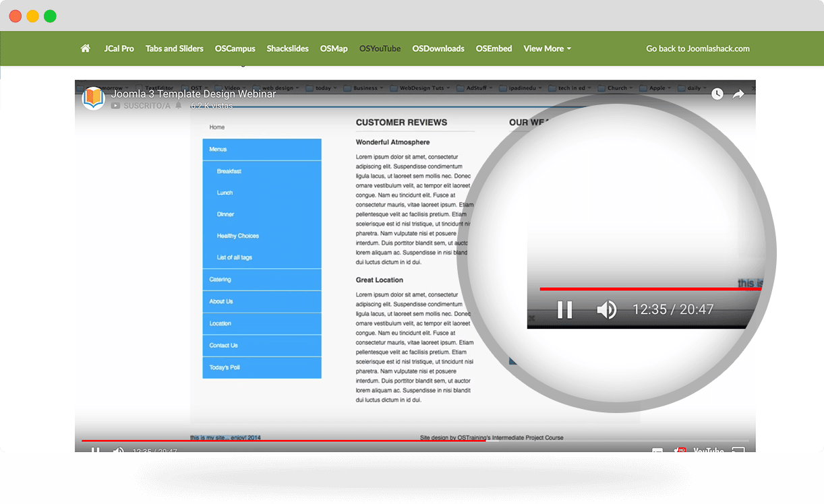Open the JCal Pro menu item
The height and width of the screenshot is (504, 824).
[x=119, y=49]
